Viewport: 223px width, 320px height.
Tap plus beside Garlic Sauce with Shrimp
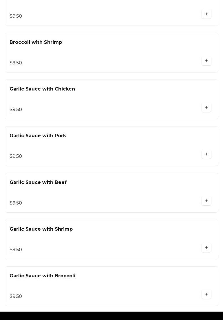pos(206,247)
